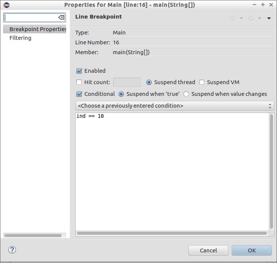Click the Help question mark icon
Viewport: 277px width, 263px height.
pyautogui.click(x=12, y=250)
